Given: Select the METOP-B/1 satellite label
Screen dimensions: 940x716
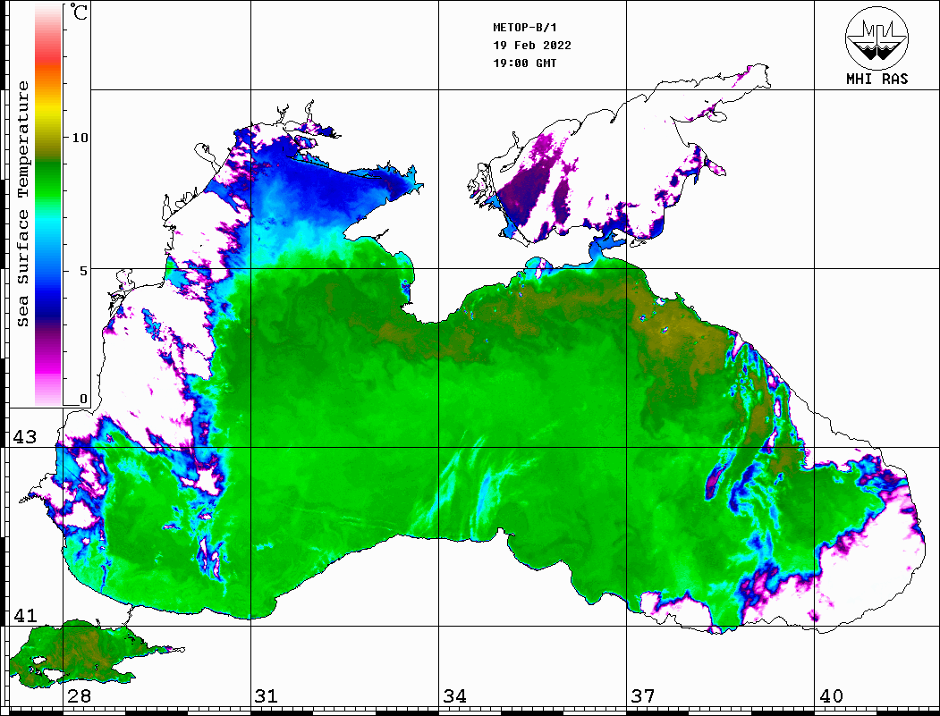Looking at the screenshot, I should (524, 28).
